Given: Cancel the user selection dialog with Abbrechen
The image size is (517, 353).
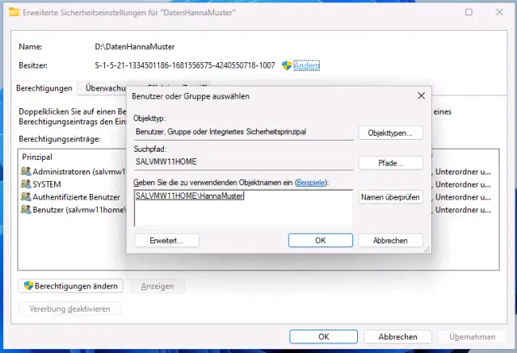Looking at the screenshot, I should tap(390, 241).
